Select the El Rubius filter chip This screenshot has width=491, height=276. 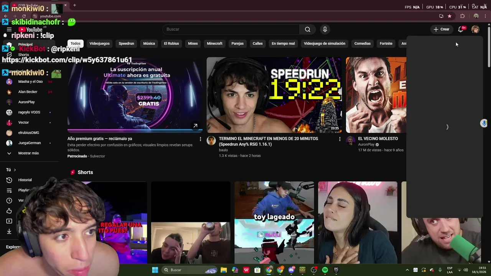[x=171, y=43]
